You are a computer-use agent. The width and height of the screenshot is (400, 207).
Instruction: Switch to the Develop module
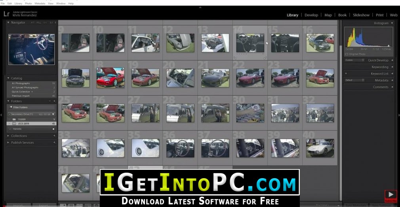click(311, 15)
